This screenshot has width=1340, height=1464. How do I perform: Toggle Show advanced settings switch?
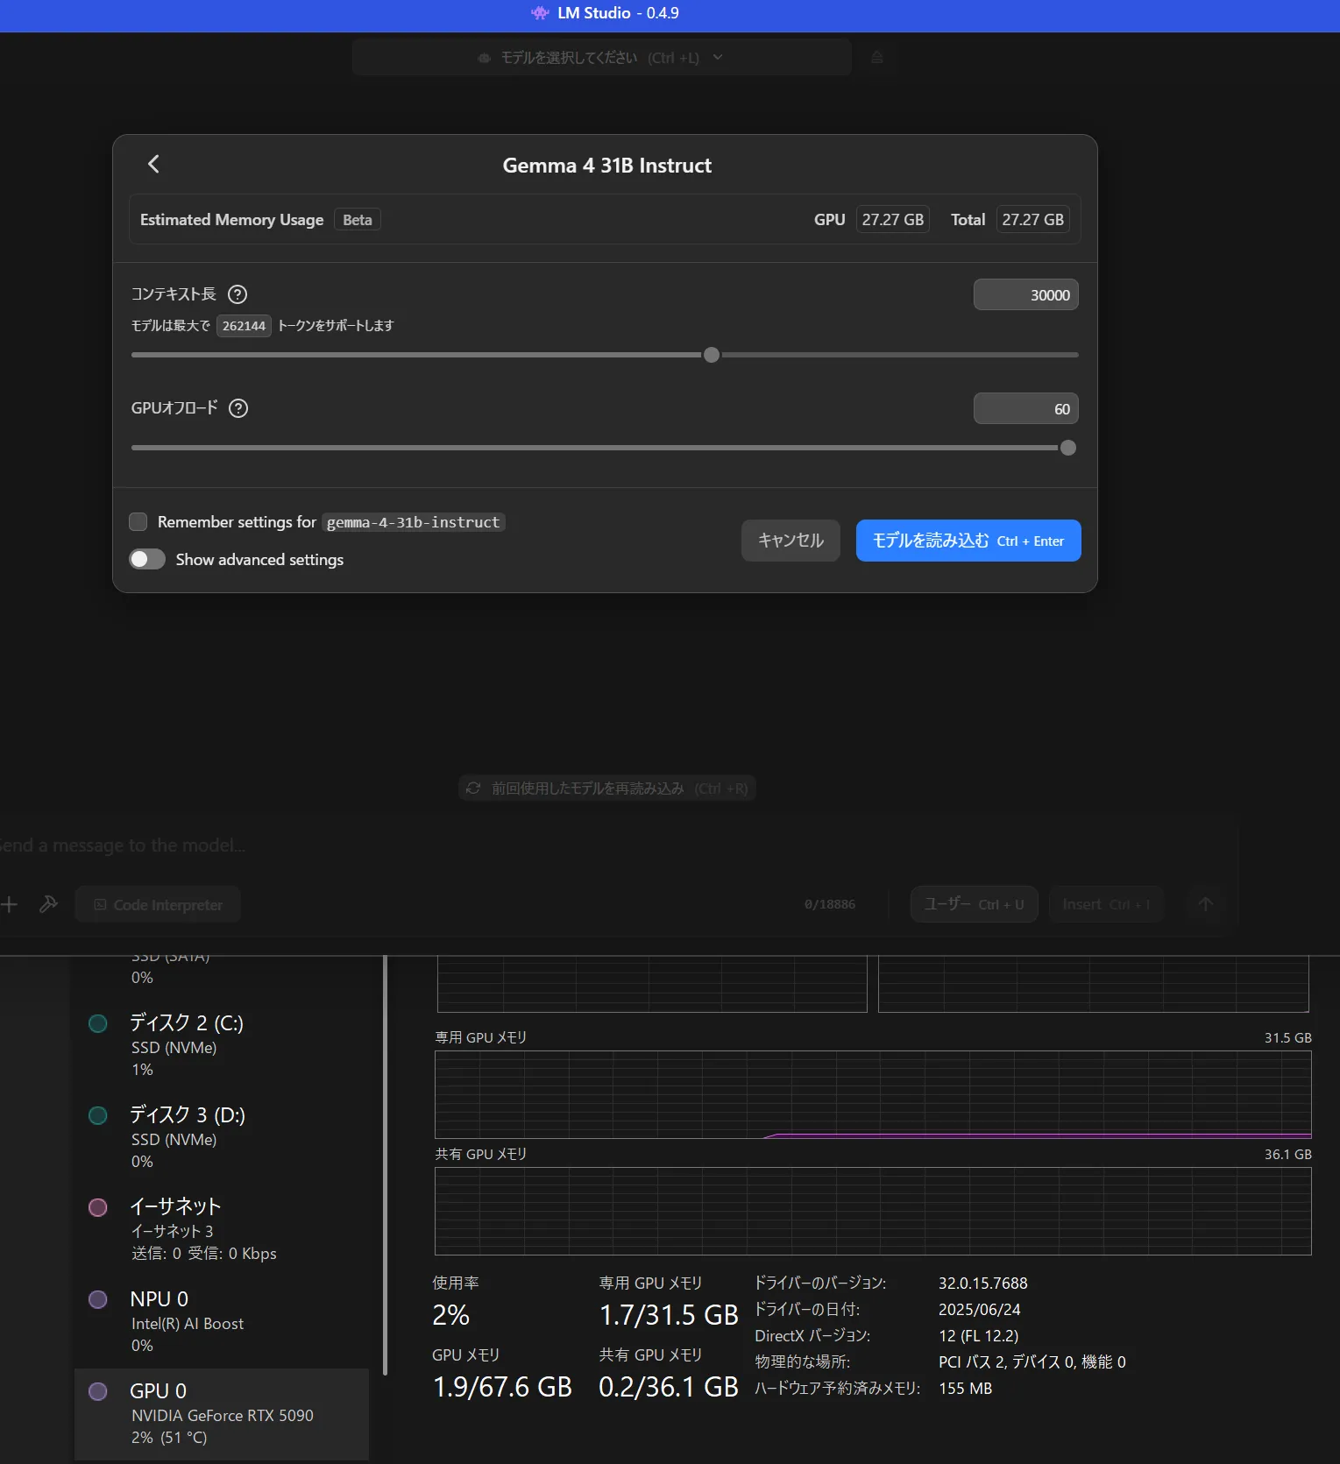point(147,560)
